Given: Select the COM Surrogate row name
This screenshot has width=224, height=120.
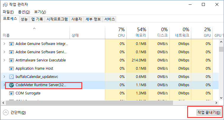Looking at the screenshot, I should pyautogui.click(x=28, y=93).
